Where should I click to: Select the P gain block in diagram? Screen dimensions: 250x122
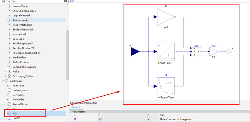click(x=166, y=17)
